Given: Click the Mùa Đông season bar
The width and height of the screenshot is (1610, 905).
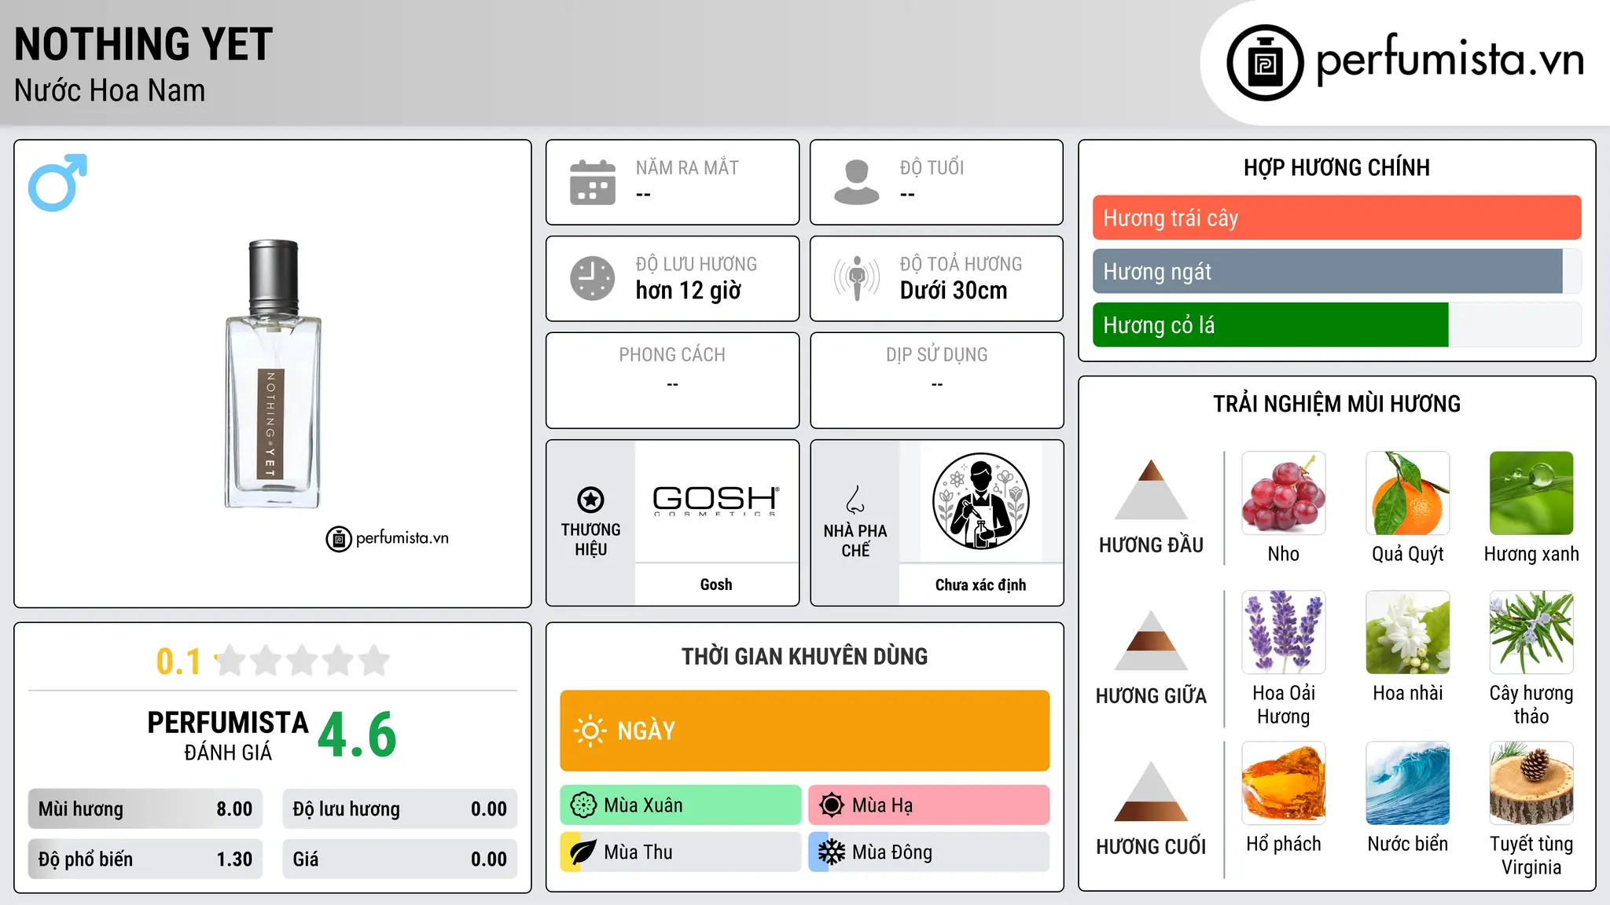Looking at the screenshot, I should [929, 852].
